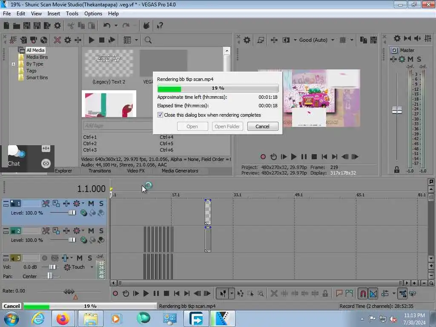The width and height of the screenshot is (436, 327).
Task: Open Track 1 compositing settings dropdown arrow
Action: [x=83, y=203]
